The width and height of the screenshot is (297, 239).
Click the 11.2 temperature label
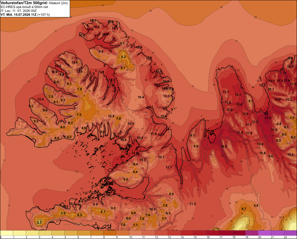(x=193, y=204)
